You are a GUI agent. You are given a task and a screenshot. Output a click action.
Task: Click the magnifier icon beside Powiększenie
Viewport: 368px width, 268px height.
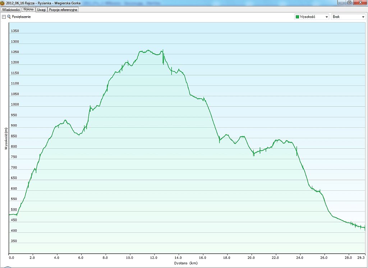coord(9,17)
